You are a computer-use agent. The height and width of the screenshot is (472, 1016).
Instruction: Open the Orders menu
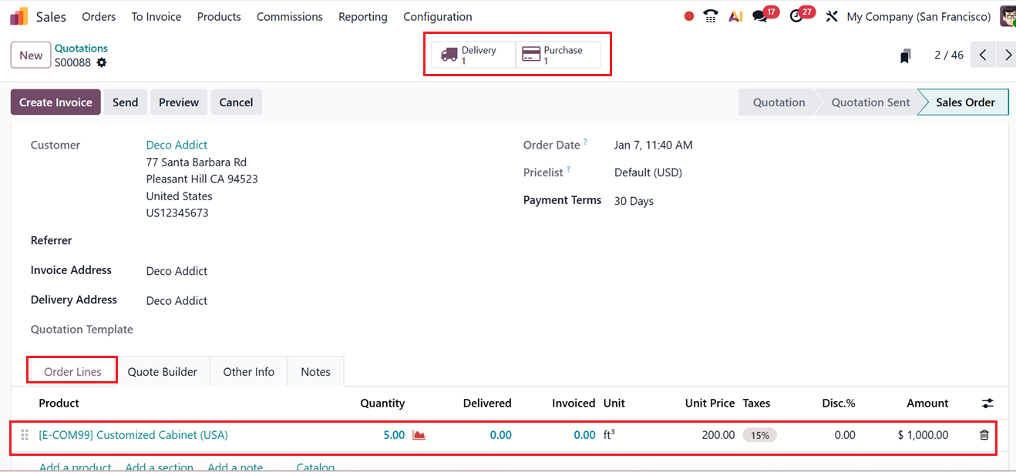click(x=99, y=16)
